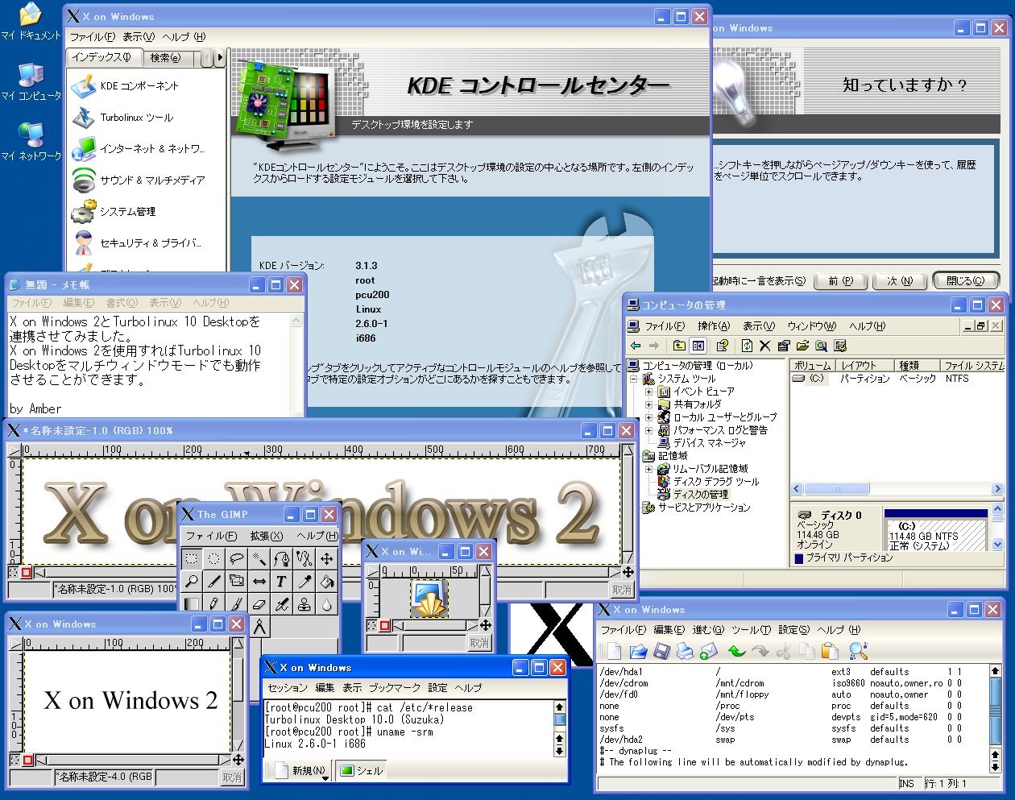Expand the 共有フォルダ tree node

(x=649, y=404)
